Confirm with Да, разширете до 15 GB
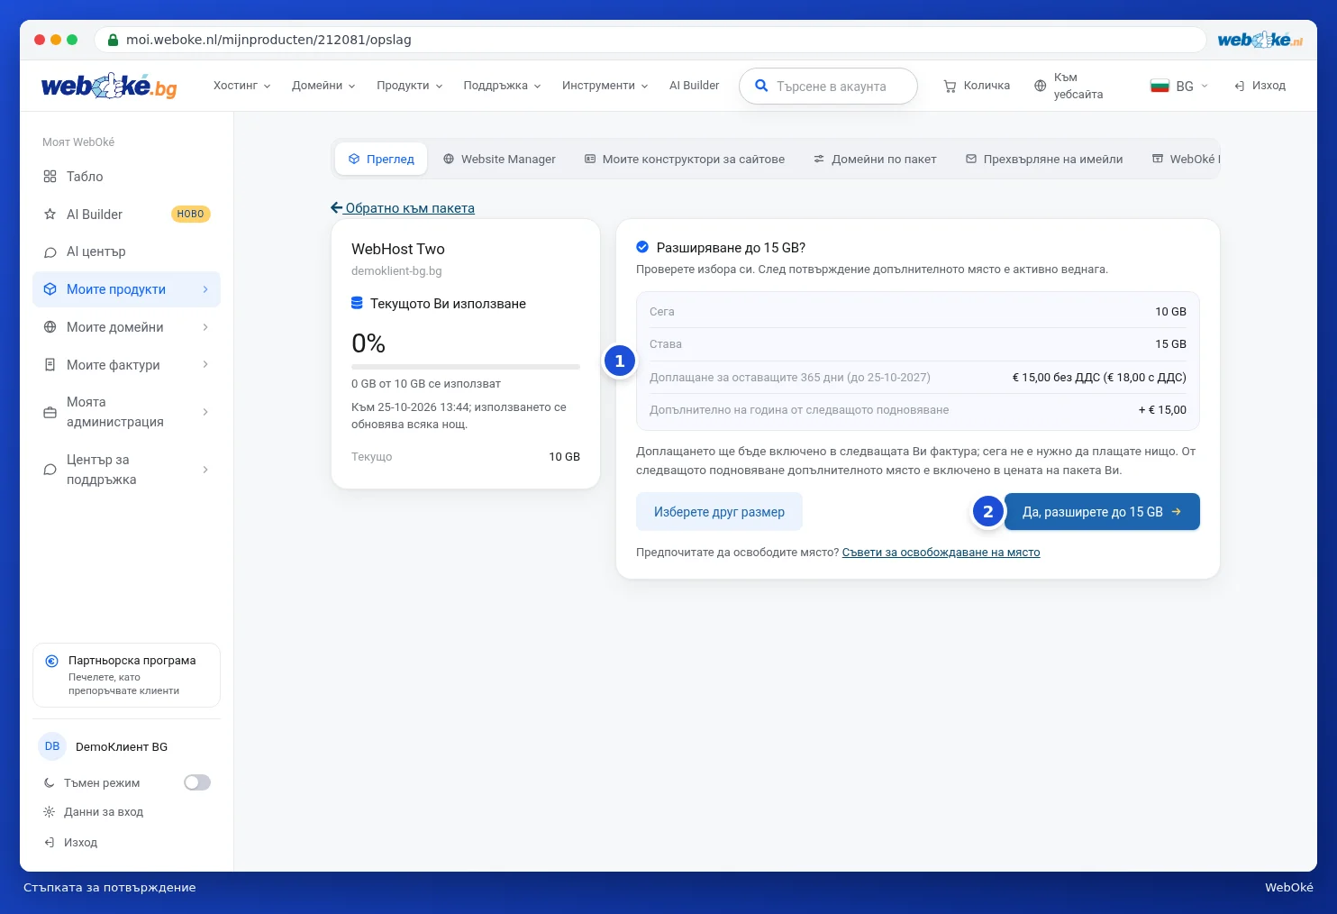 click(x=1102, y=512)
